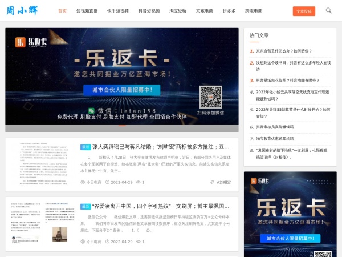342x257 pixels.
Task: Open the 京东电商 menu item
Action: click(205, 11)
